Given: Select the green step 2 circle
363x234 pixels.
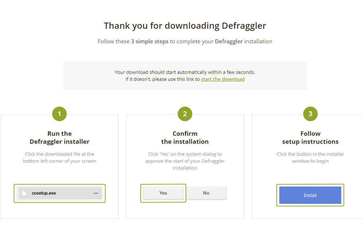Looking at the screenshot, I should 185,114.
